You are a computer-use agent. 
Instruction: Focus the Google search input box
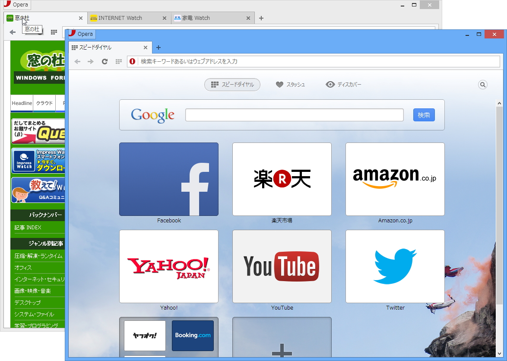tap(294, 115)
